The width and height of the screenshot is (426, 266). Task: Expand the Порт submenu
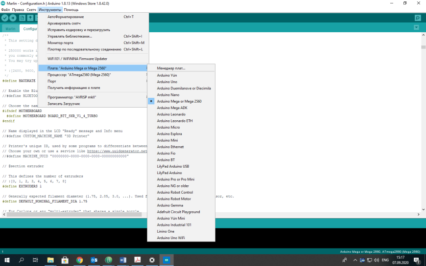coord(93,81)
